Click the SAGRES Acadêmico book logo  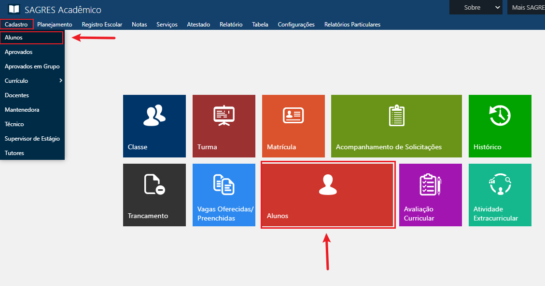tap(14, 9)
